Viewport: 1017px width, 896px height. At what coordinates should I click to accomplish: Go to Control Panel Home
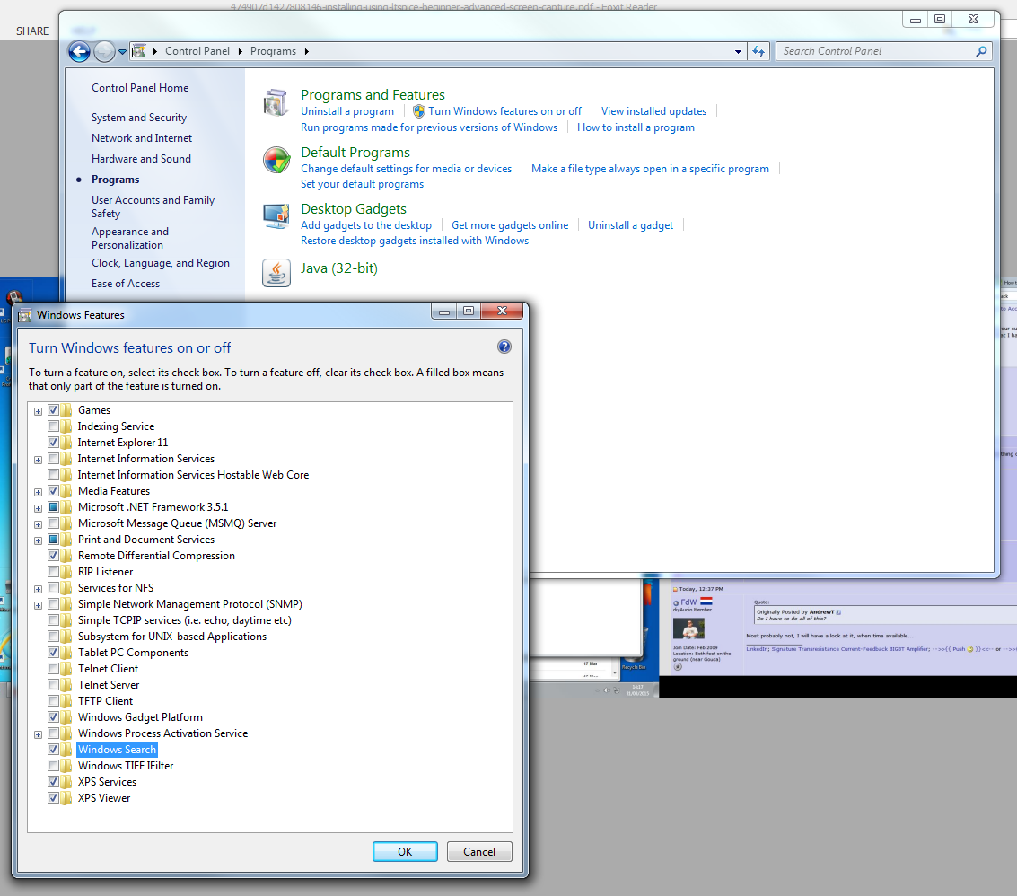(x=139, y=88)
